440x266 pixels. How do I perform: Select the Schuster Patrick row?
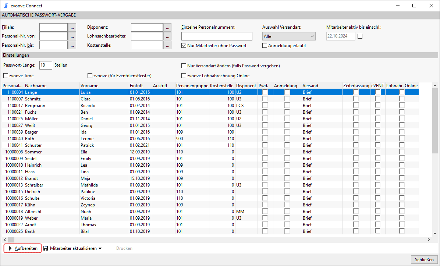tap(210, 145)
